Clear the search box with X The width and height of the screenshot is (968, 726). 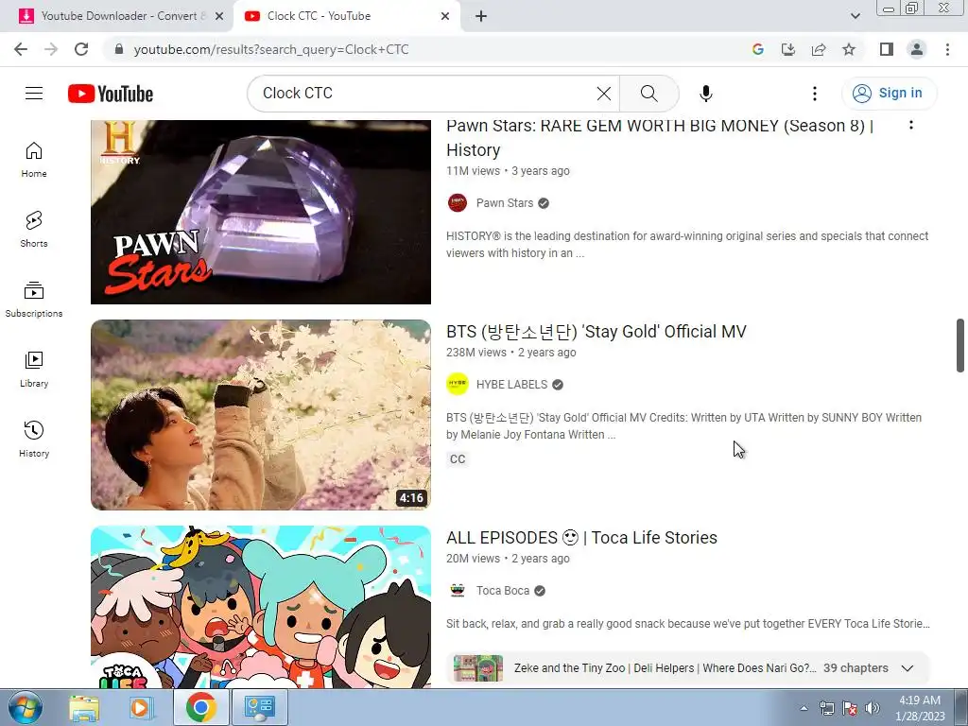tap(604, 94)
